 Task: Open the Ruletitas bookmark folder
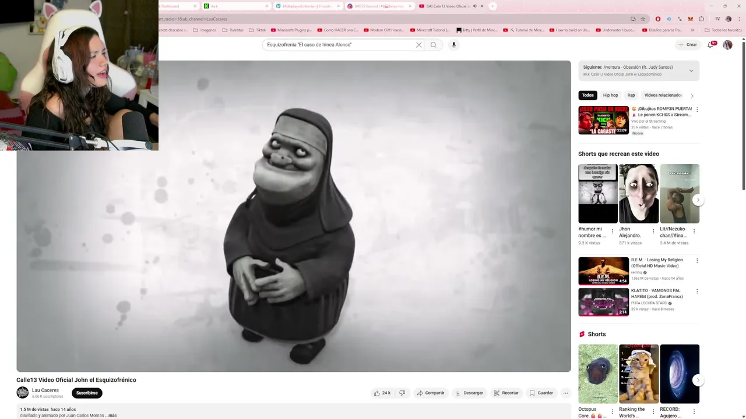tap(233, 30)
